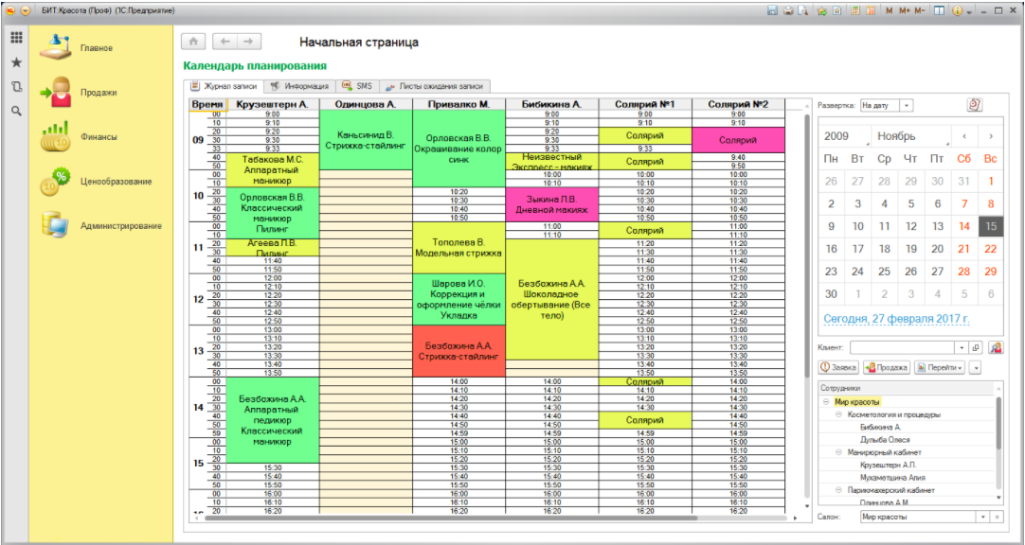Click the Продажа button

(x=887, y=368)
